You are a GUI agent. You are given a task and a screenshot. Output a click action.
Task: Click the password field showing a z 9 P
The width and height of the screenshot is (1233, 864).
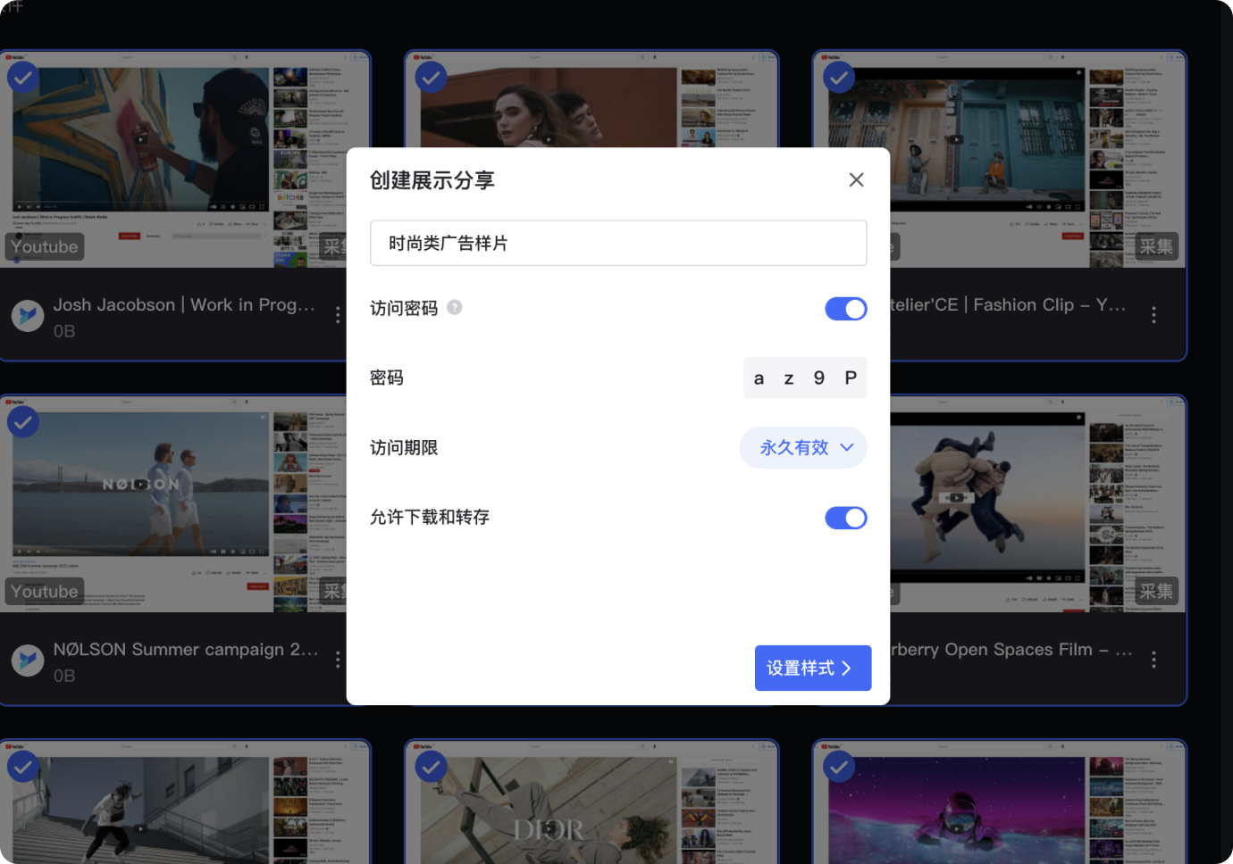[x=805, y=378]
